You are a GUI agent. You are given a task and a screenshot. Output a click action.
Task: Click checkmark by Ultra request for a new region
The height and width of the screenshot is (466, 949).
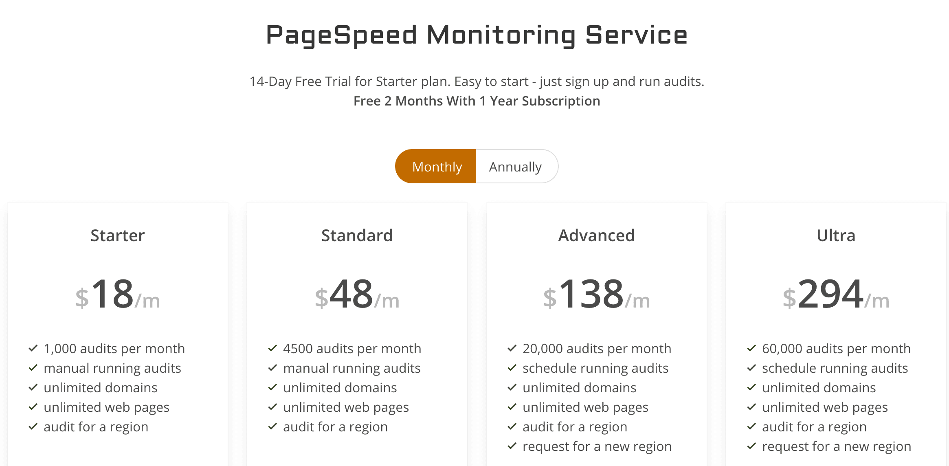751,446
